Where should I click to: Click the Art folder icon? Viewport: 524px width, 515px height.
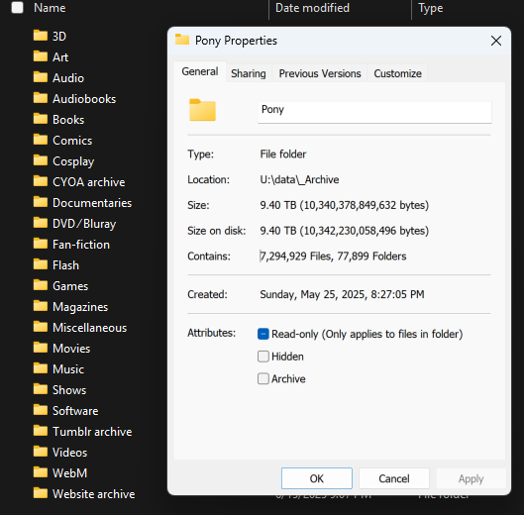(41, 56)
